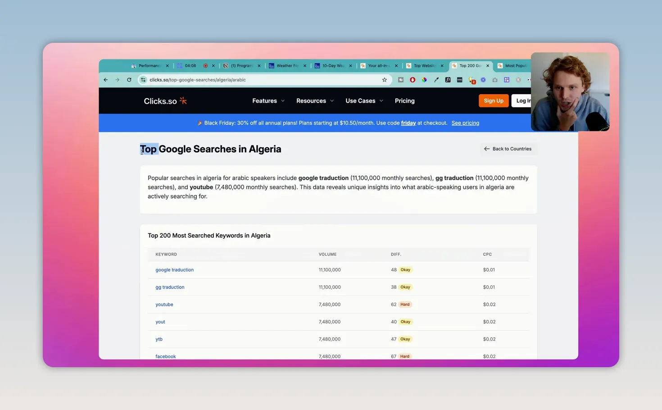Open the 'facebook' keyword link
The height and width of the screenshot is (410, 662).
coord(166,356)
